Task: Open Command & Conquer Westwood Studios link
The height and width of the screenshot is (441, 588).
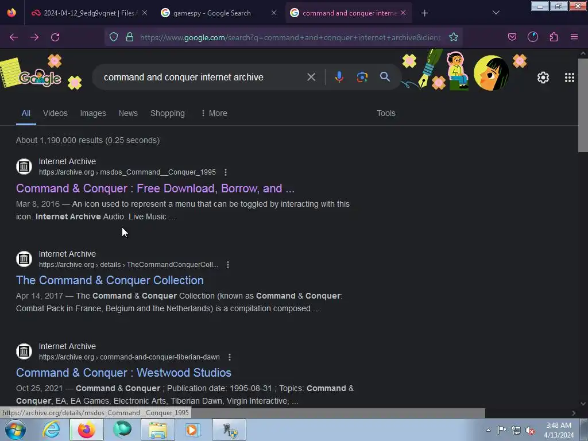Action: pyautogui.click(x=124, y=373)
